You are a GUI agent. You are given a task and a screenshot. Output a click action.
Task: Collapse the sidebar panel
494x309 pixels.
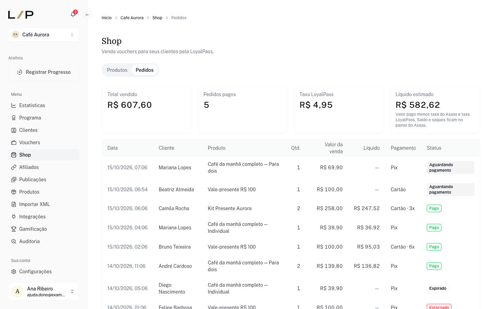point(87,15)
